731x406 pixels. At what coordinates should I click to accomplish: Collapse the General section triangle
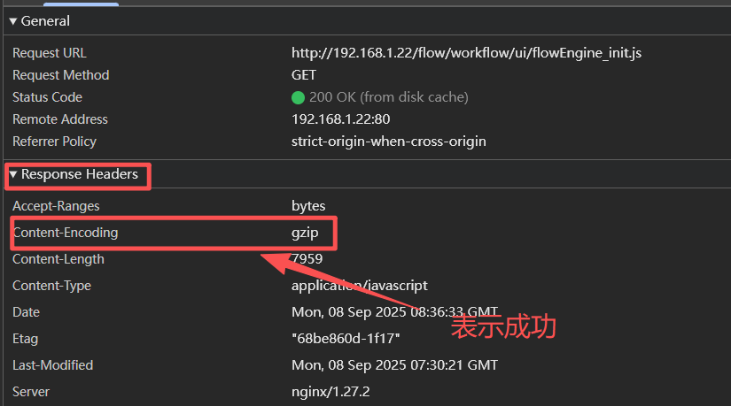click(13, 21)
